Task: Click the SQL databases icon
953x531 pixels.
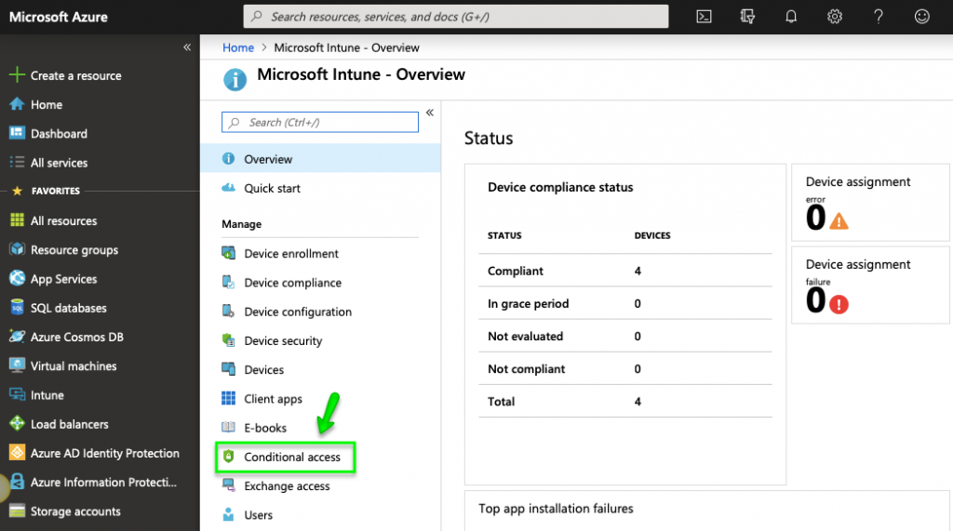Action: 17,308
